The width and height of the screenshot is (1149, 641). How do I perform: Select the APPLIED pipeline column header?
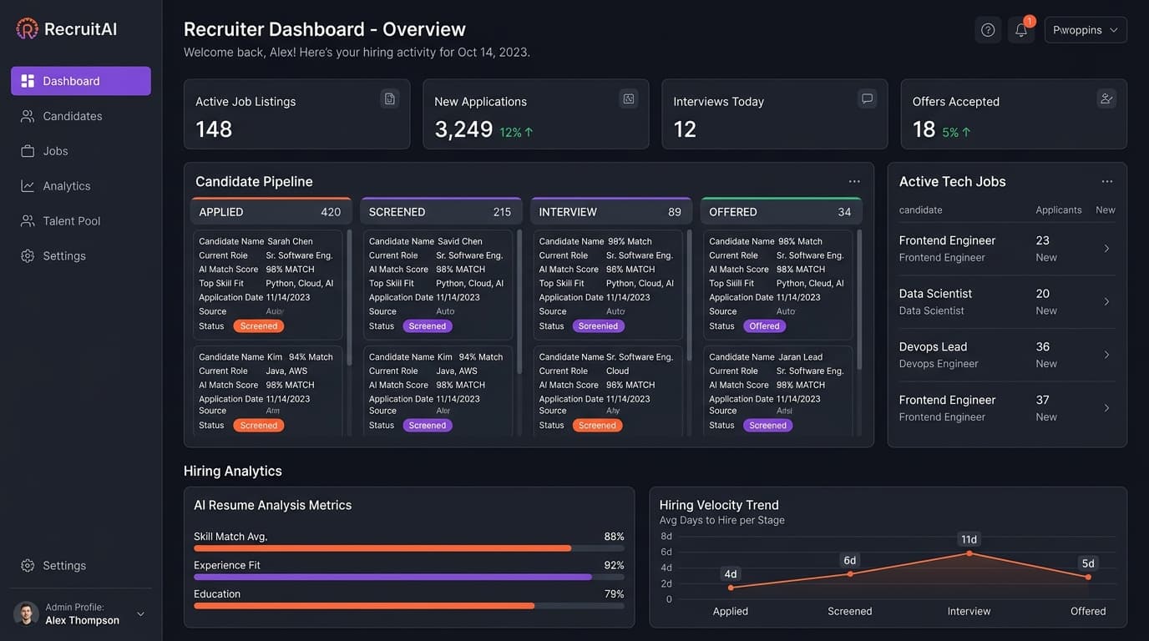click(270, 212)
